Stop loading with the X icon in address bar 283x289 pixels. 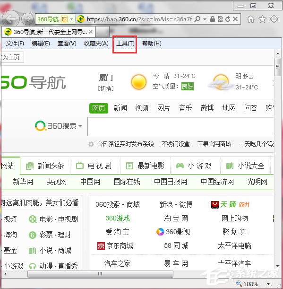click(x=235, y=19)
